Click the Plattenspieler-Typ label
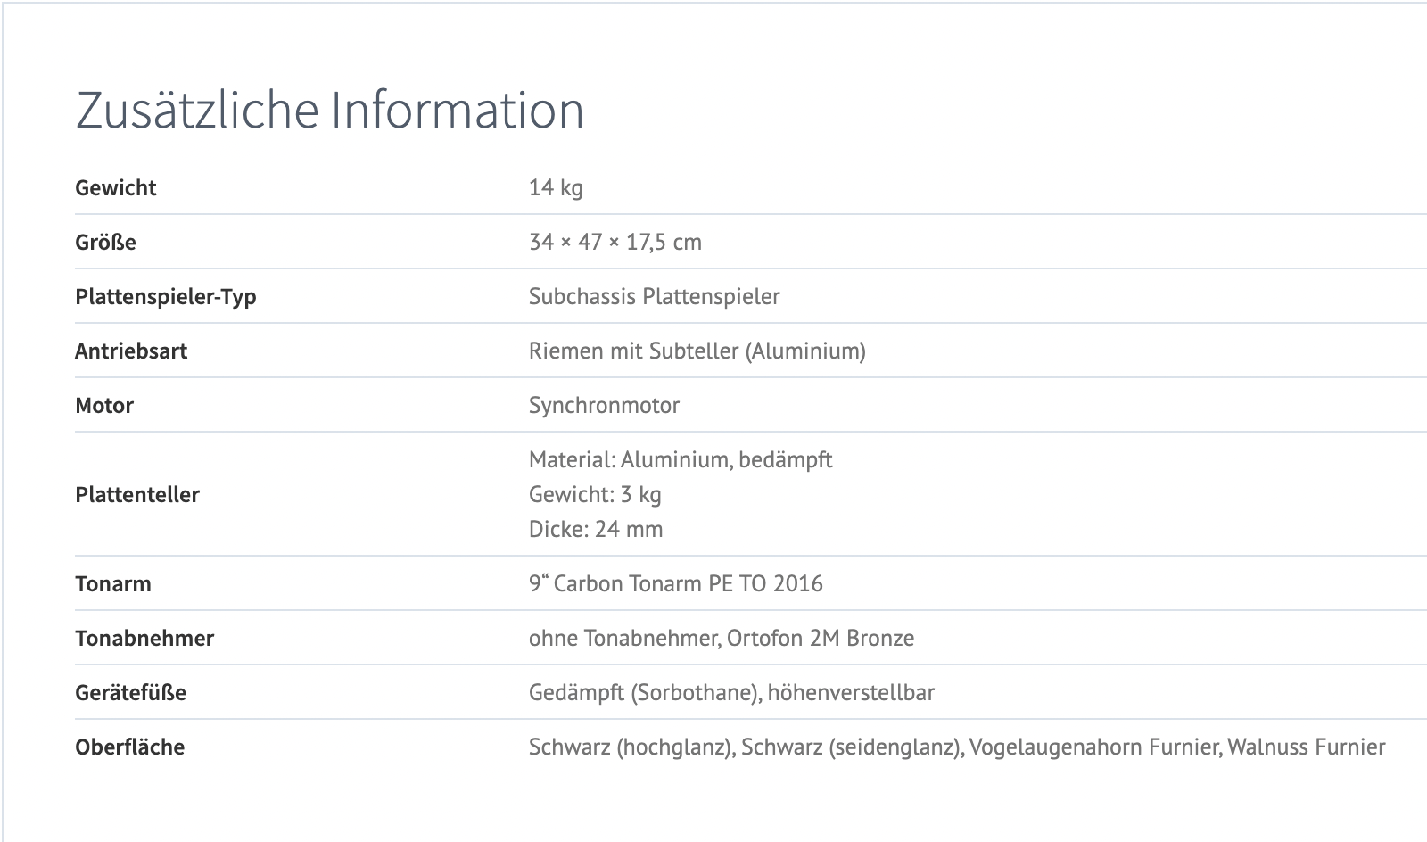This screenshot has width=1427, height=842. [165, 297]
